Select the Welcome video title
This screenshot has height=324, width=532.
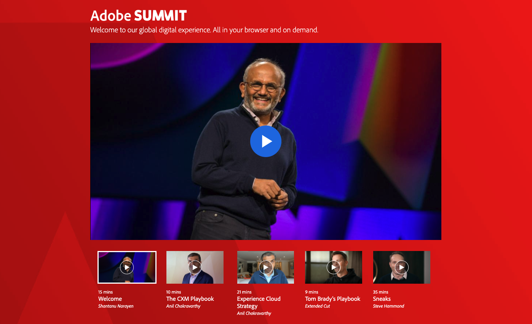[x=110, y=299]
